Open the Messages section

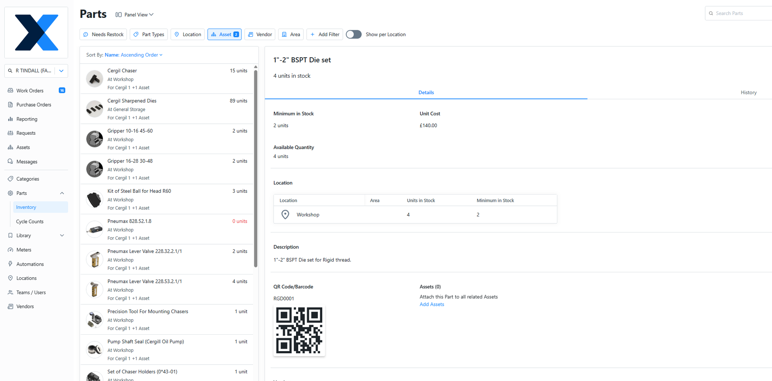(27, 161)
